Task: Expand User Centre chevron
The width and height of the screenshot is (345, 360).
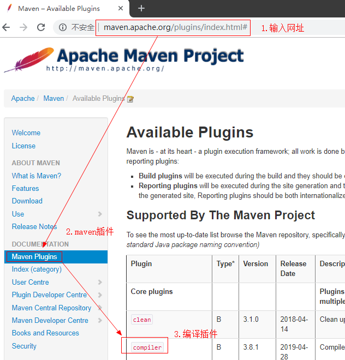Action: (x=100, y=282)
